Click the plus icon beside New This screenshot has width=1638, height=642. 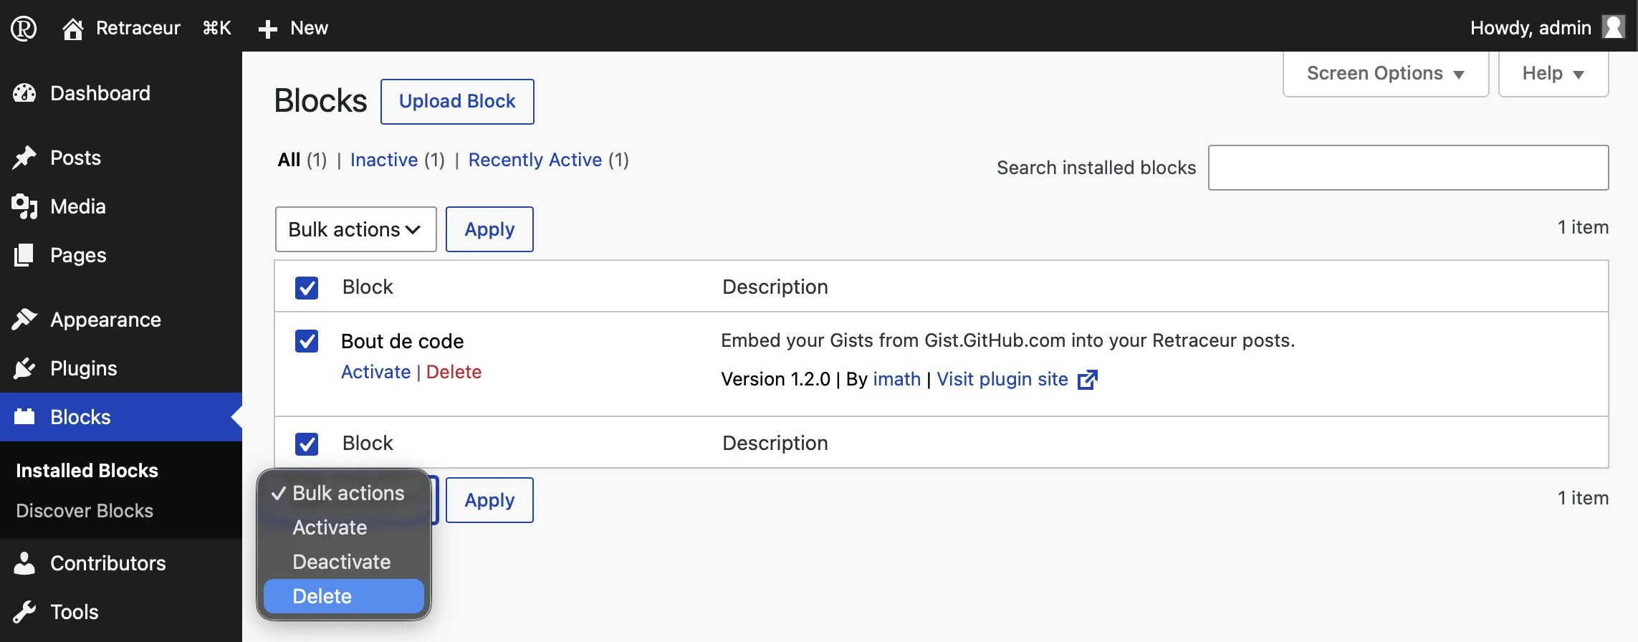267,29
